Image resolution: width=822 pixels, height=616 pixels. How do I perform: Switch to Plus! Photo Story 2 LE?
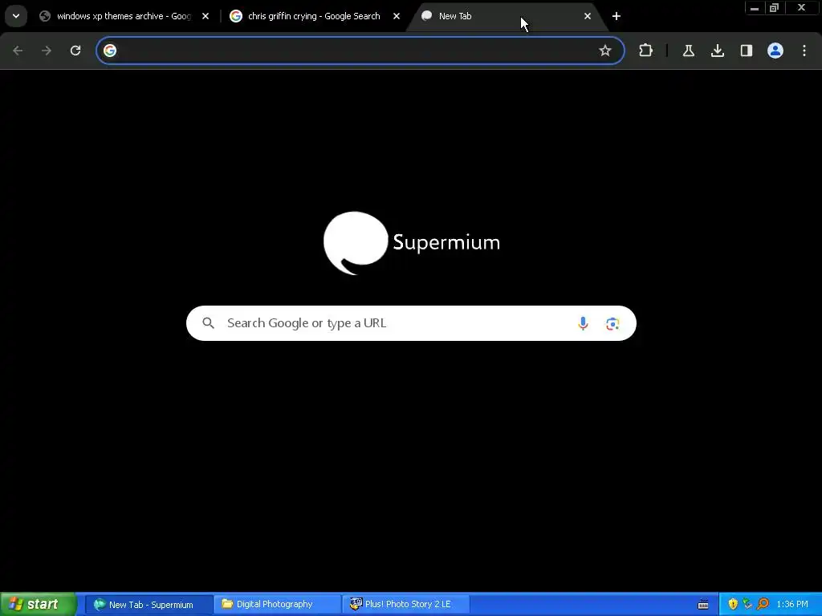405,605
